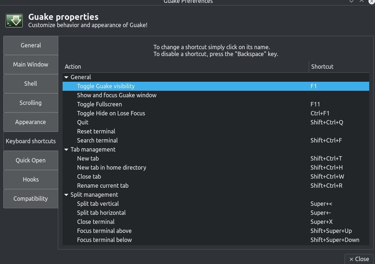Select the Toggle Fullscreen shortcut row
This screenshot has height=264, width=375.
[x=100, y=104]
